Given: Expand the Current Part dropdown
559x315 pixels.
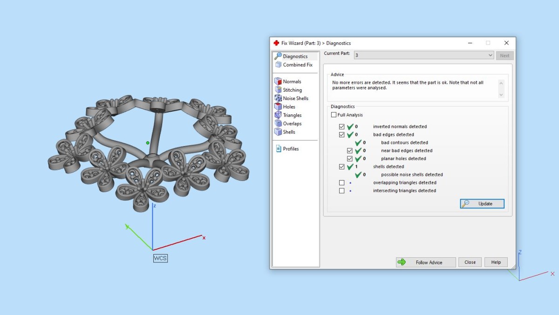Looking at the screenshot, I should [x=490, y=55].
